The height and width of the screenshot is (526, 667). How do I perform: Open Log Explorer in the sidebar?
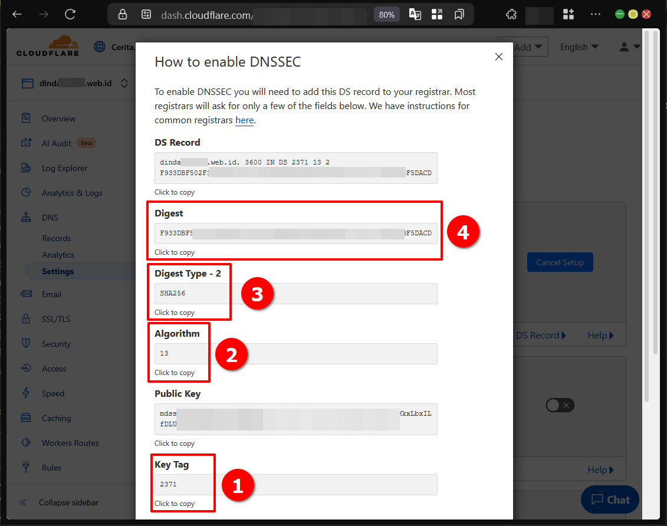[65, 169]
